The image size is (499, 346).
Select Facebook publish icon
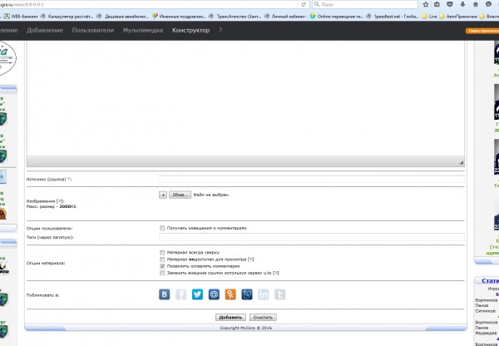click(x=180, y=294)
